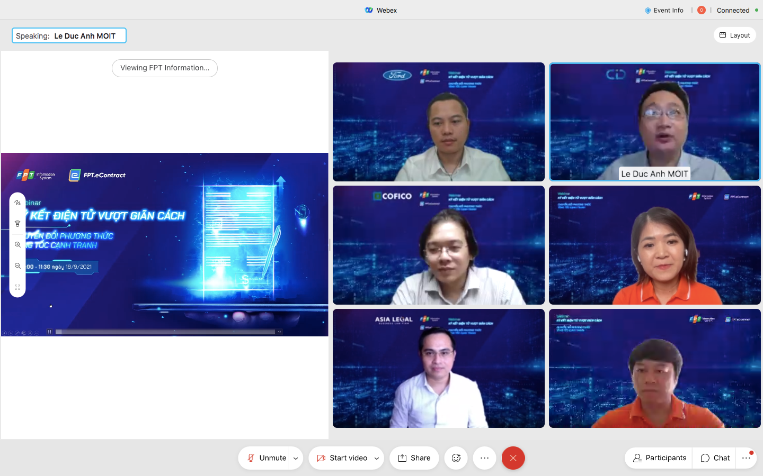
Task: Zoom out of shared content
Action: click(x=17, y=266)
